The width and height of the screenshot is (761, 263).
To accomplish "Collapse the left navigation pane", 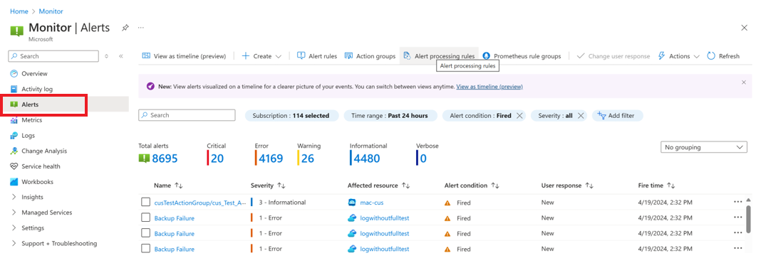I will coord(121,56).
